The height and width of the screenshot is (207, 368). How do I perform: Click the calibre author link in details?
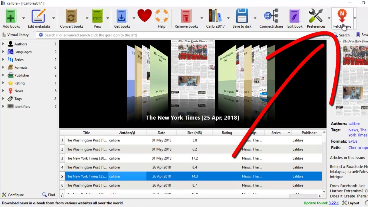click(x=354, y=124)
